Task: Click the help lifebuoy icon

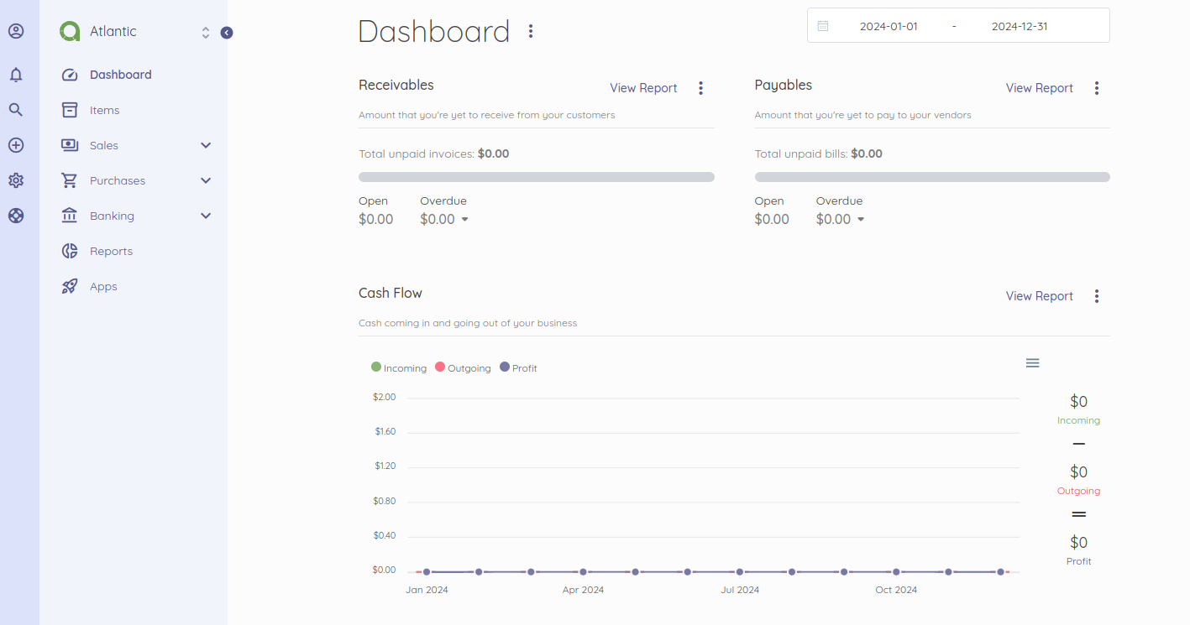Action: click(x=16, y=216)
